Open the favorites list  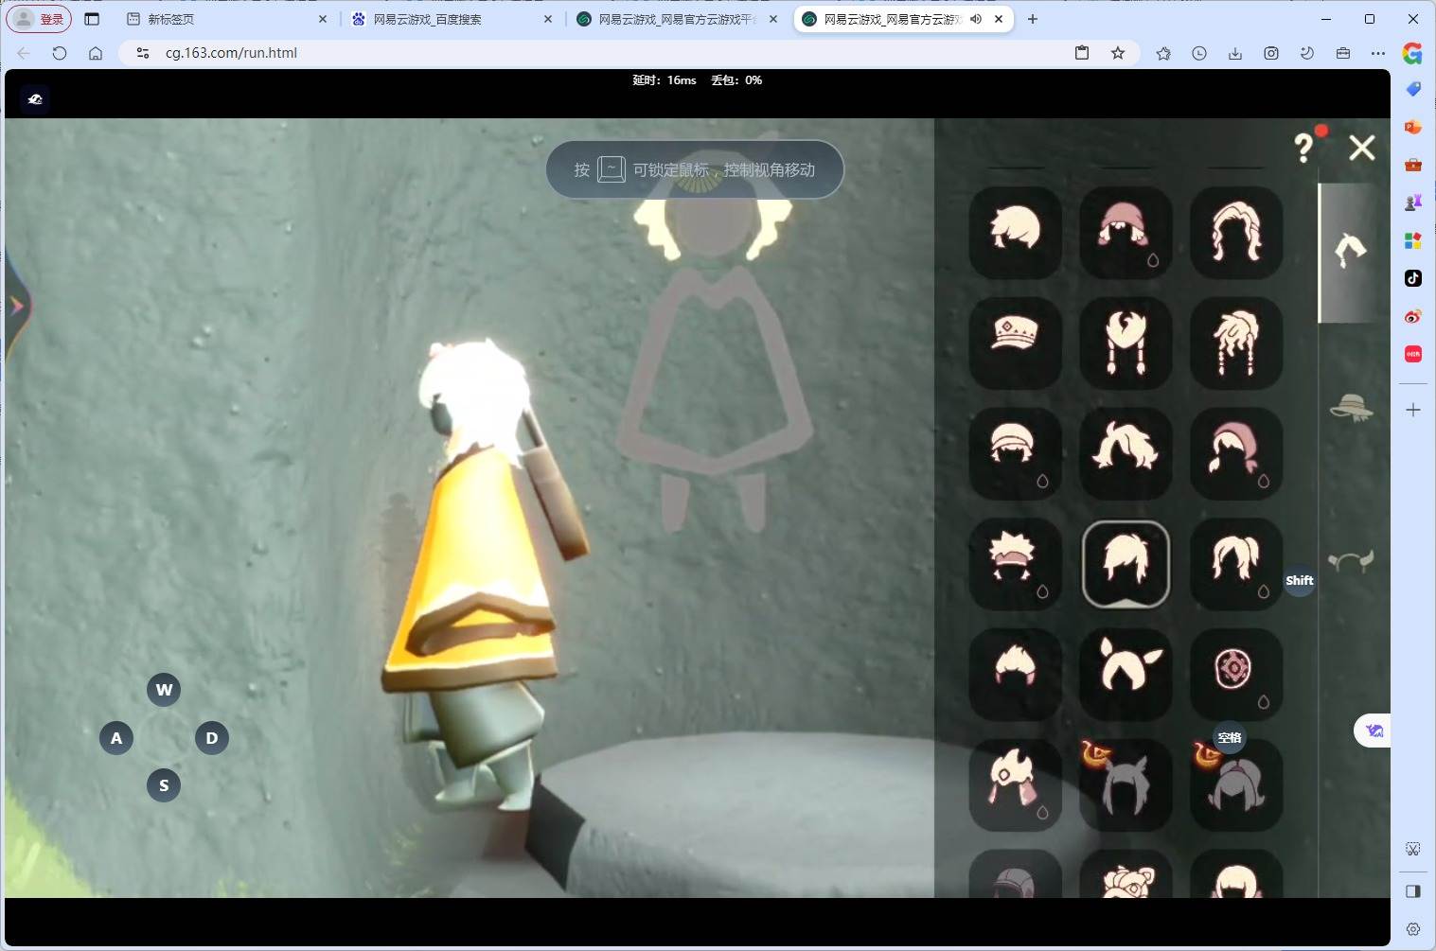click(1163, 53)
